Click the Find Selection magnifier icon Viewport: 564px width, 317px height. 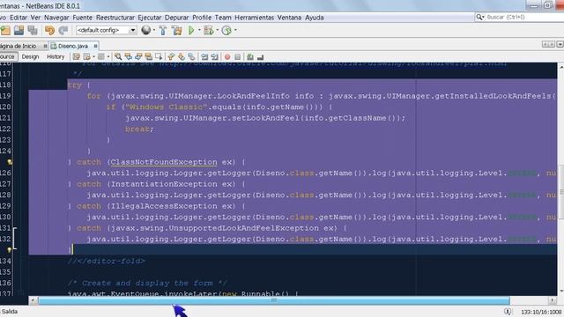tap(118, 56)
